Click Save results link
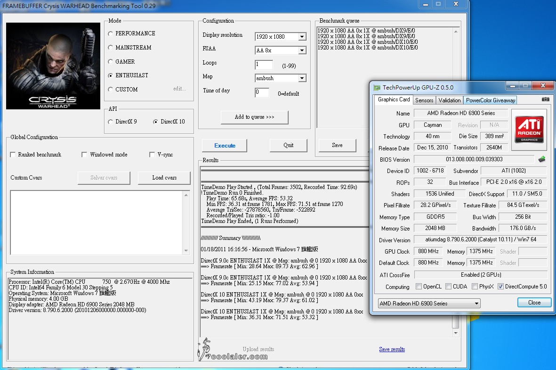The image size is (556, 370). point(392,349)
